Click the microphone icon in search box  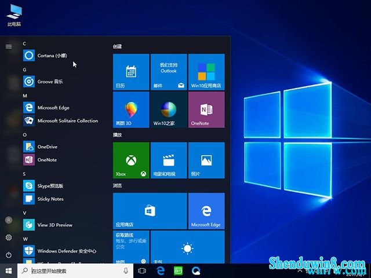tap(126, 270)
